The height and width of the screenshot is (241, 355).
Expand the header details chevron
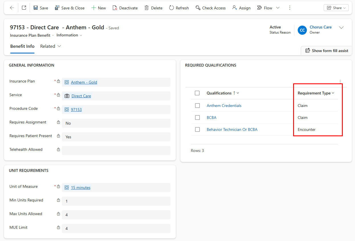click(341, 28)
